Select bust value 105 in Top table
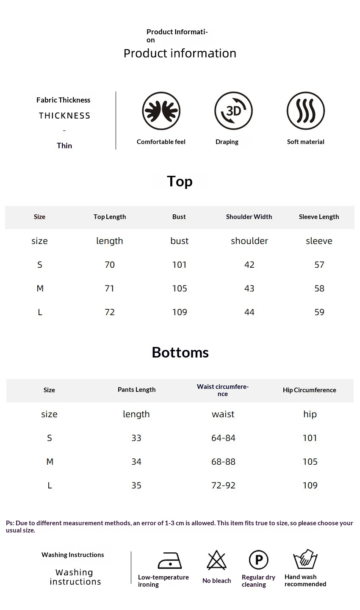Viewport: 360px width, 610px height. pyautogui.click(x=180, y=288)
